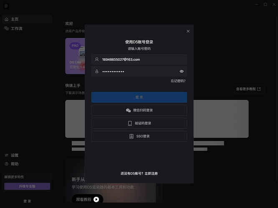Maximize the D5 launcher window
This screenshot has height=208, width=278.
(265, 5)
